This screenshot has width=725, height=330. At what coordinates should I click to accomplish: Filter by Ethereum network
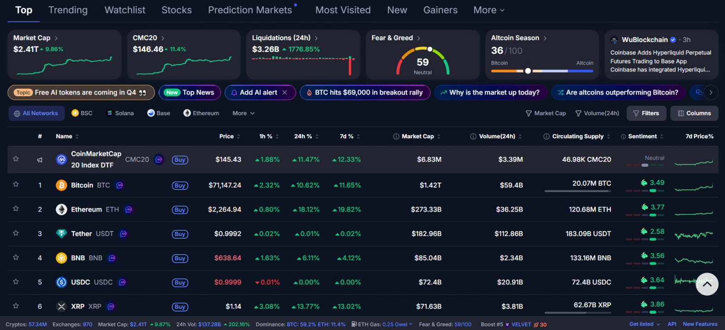[201, 113]
